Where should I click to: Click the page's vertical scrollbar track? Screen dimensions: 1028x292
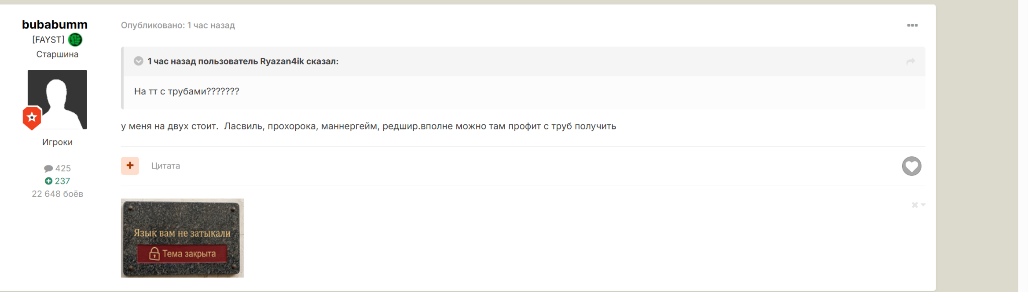coord(1023,146)
